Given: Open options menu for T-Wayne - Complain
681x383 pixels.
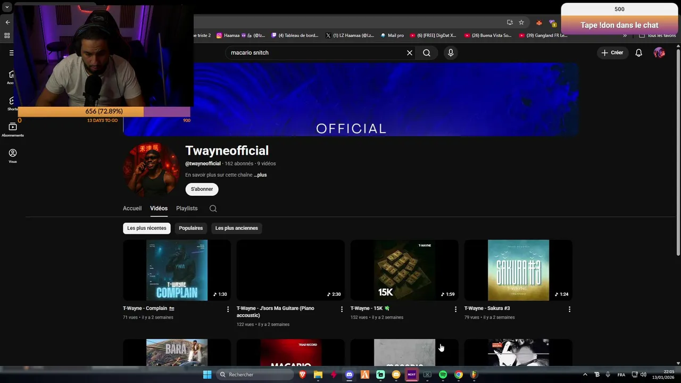Looking at the screenshot, I should 228,309.
